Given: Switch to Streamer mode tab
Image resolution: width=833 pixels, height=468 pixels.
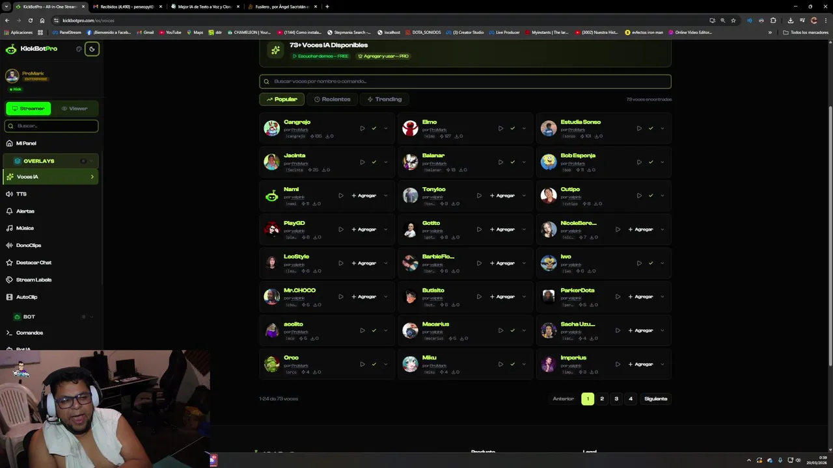Looking at the screenshot, I should pos(28,109).
